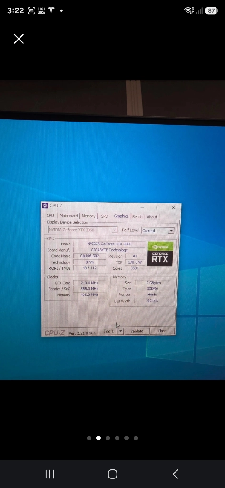225x488 pixels.
Task: Tap the 3:22 clock in status bar
Action: (16, 10)
